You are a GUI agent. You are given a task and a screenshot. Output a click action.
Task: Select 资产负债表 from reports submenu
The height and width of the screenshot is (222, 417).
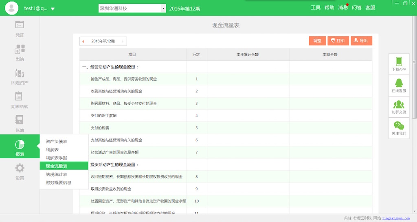57,141
